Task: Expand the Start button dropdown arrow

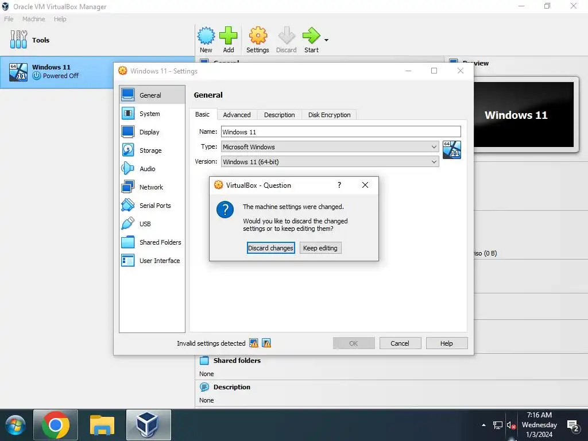Action: 326,40
